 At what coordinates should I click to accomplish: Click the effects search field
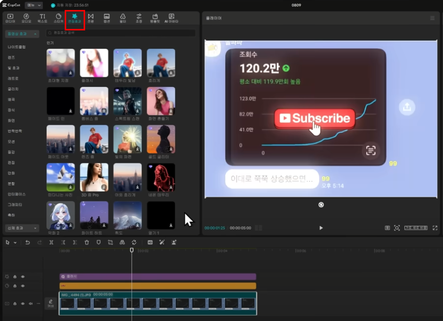click(120, 33)
